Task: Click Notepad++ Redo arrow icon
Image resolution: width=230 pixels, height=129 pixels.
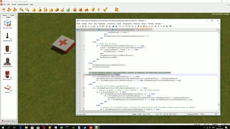Action: [110, 26]
